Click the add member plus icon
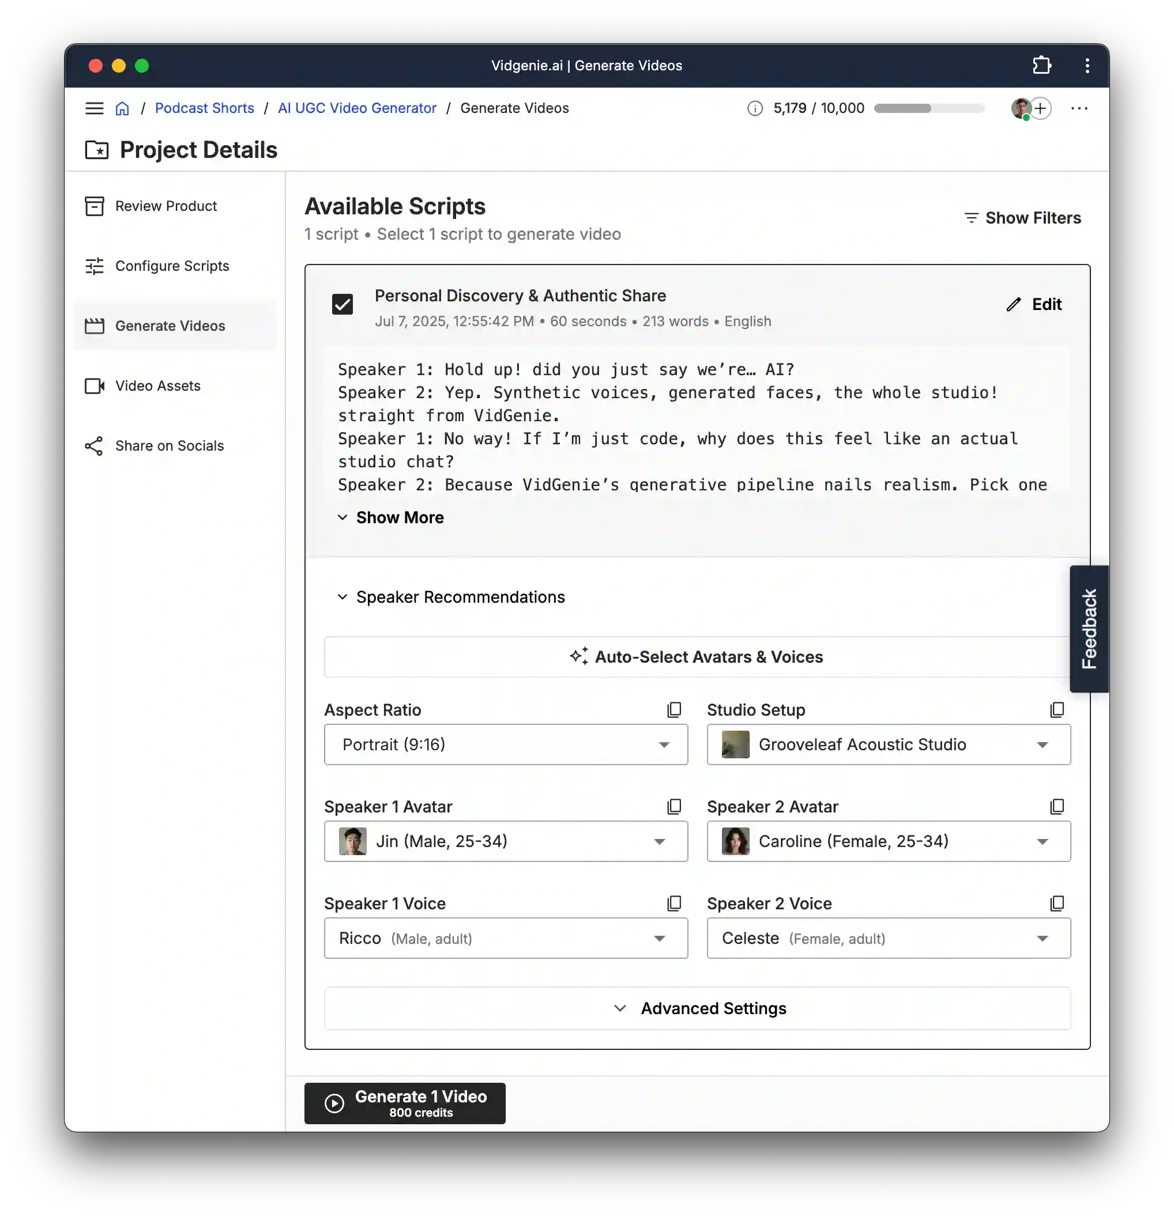Screen dimensions: 1174x1217 click(x=1041, y=108)
